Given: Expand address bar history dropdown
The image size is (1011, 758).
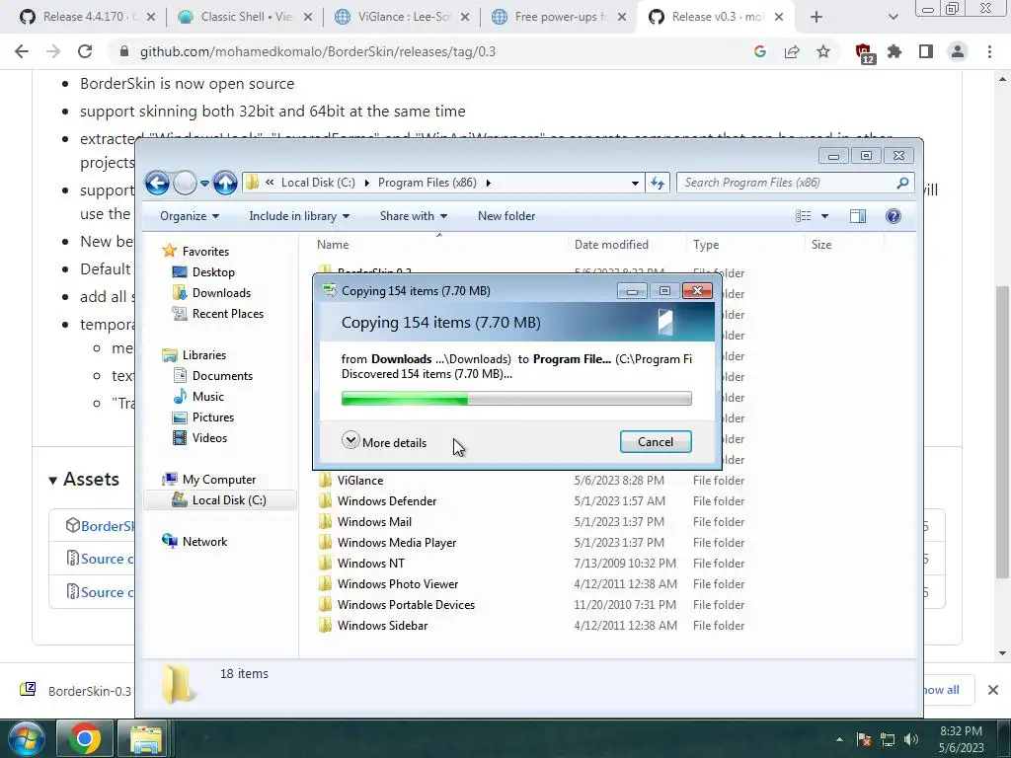Looking at the screenshot, I should [x=635, y=183].
